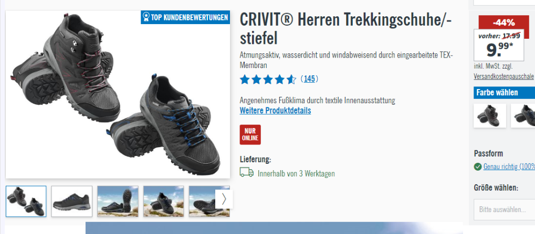Open the Genau richtig fit link

509,167
